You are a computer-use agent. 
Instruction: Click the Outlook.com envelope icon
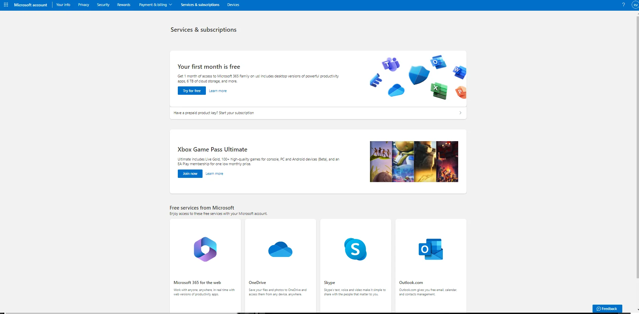(x=431, y=249)
